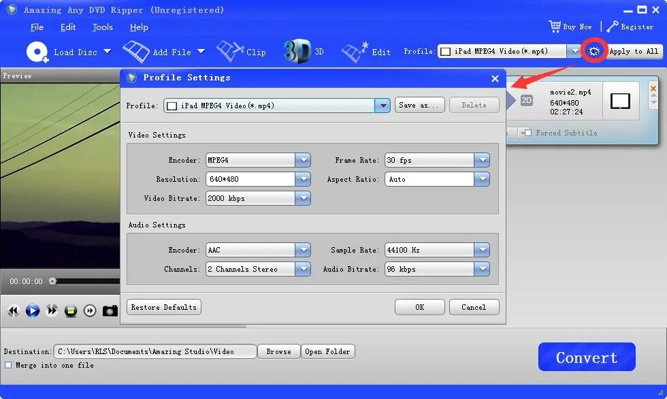Click the Register key icon
The width and height of the screenshot is (667, 399).
613,27
